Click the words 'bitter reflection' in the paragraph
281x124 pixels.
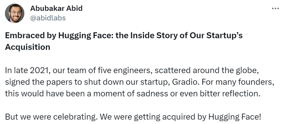click(x=230, y=94)
